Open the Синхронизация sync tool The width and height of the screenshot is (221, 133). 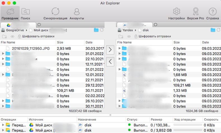pyautogui.click(x=55, y=14)
